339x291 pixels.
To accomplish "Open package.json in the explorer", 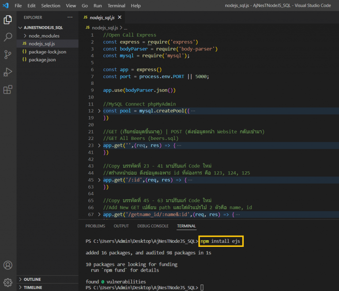I will (42, 60).
